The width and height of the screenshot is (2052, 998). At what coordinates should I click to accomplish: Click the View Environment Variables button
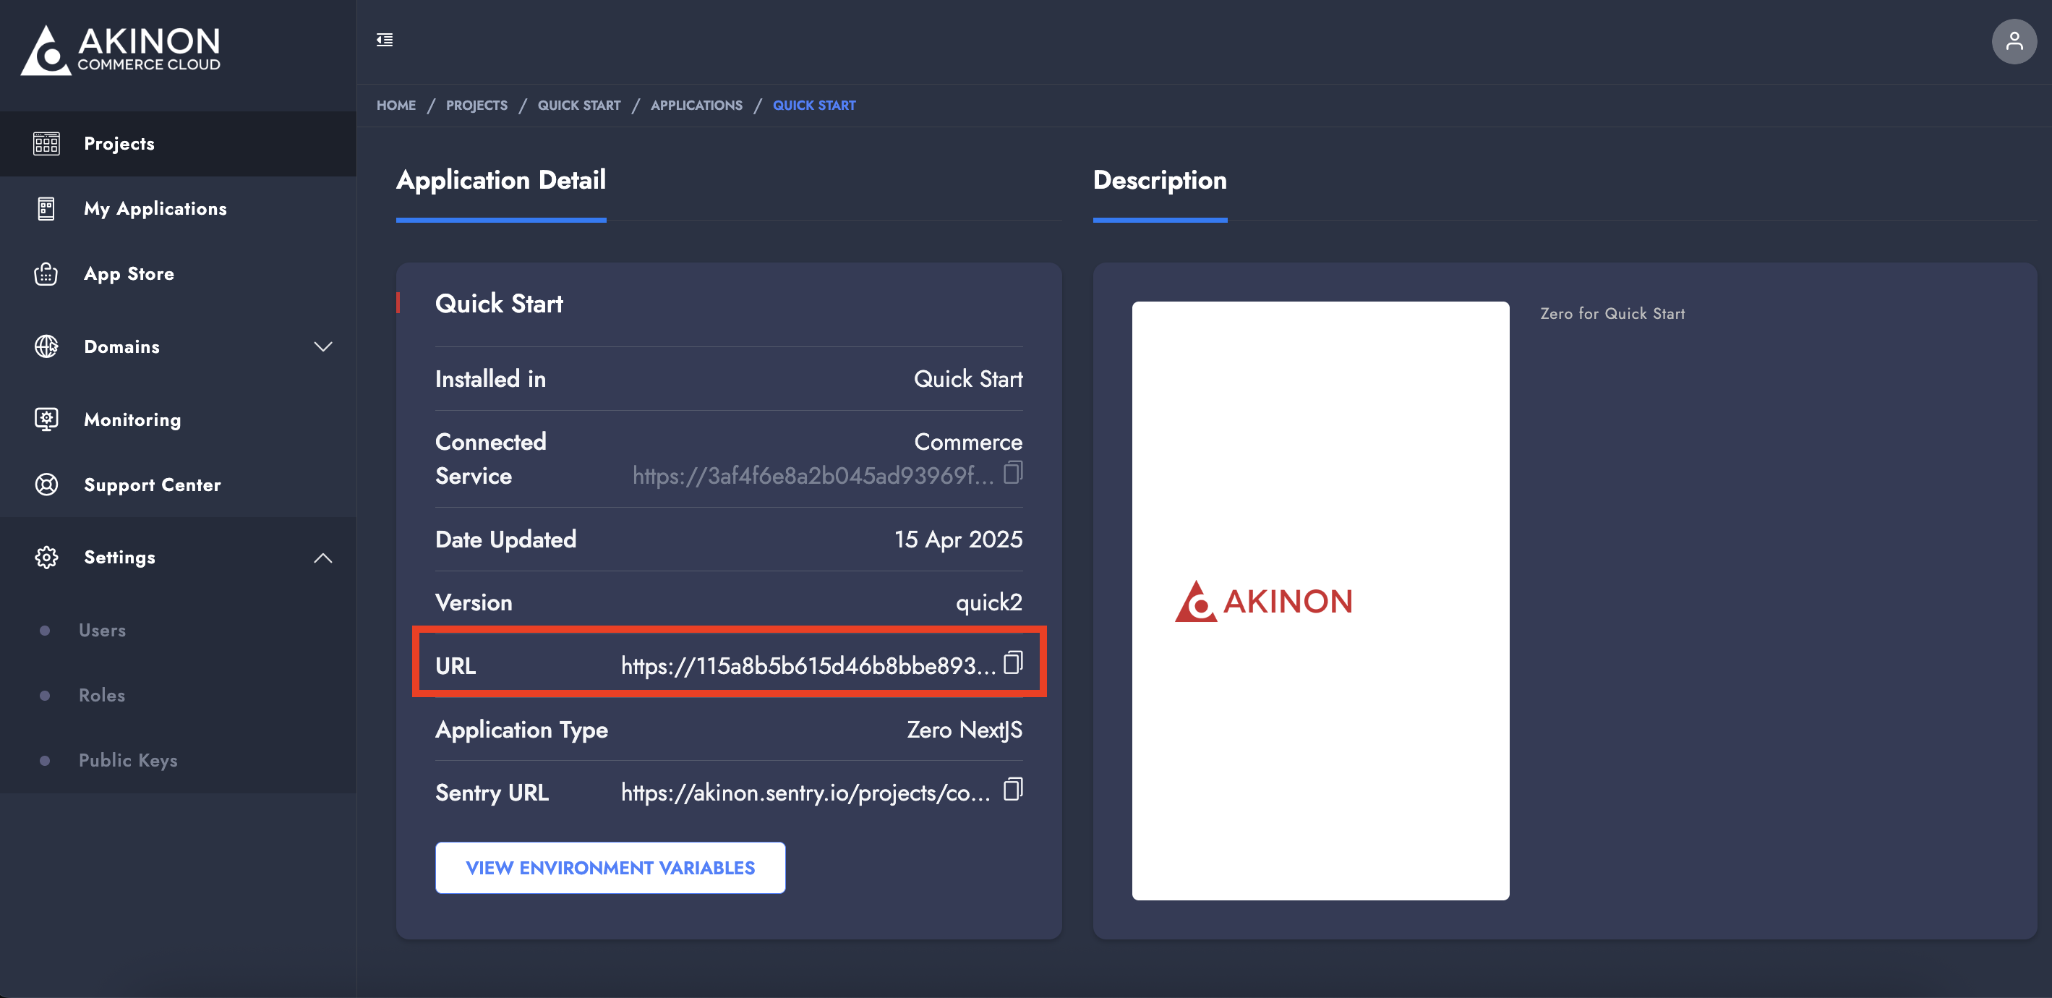click(610, 867)
